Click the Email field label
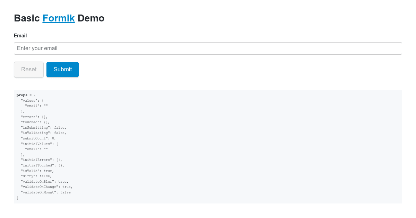Image resolution: width=416 pixels, height=218 pixels. click(20, 36)
